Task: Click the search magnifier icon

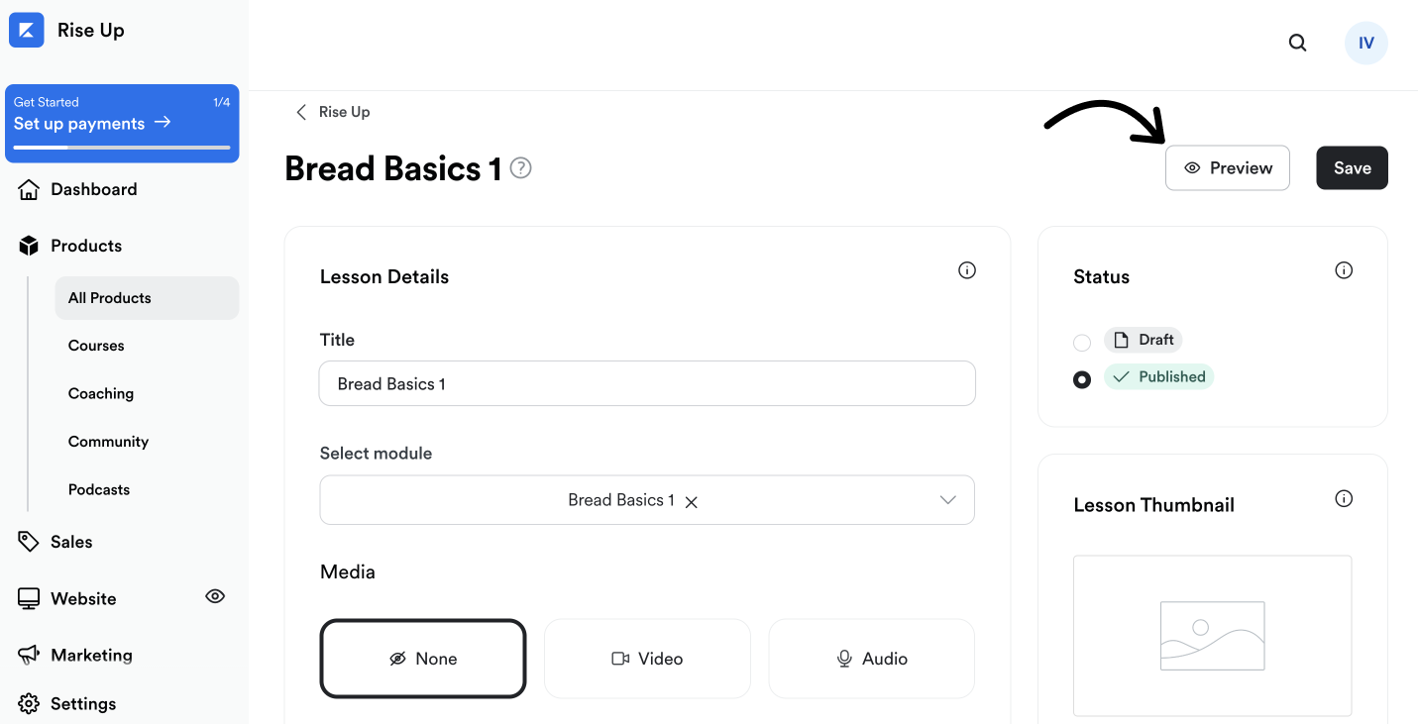Action: [x=1297, y=43]
